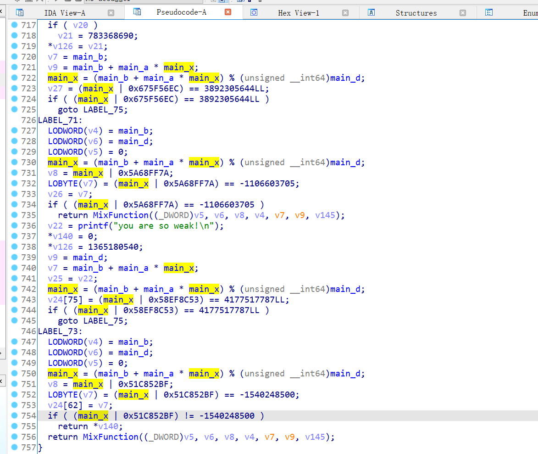Click constant 1365180540 on line 738
The image size is (538, 454).
click(113, 247)
